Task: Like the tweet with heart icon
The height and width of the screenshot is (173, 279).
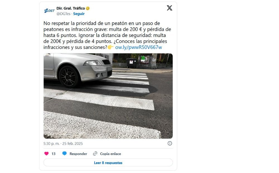Action: click(46, 154)
